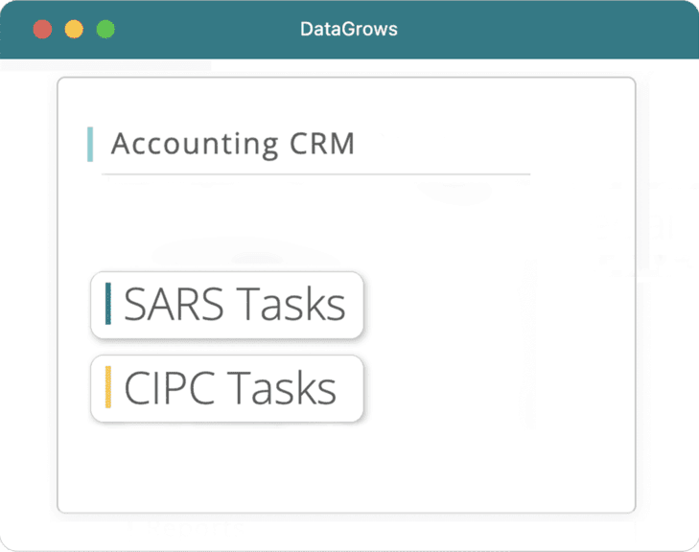The height and width of the screenshot is (552, 699).
Task: Click the yellow bar on CIPC Tasks
Action: (x=108, y=387)
